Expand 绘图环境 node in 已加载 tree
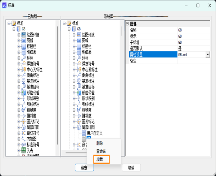 (x=19, y=35)
